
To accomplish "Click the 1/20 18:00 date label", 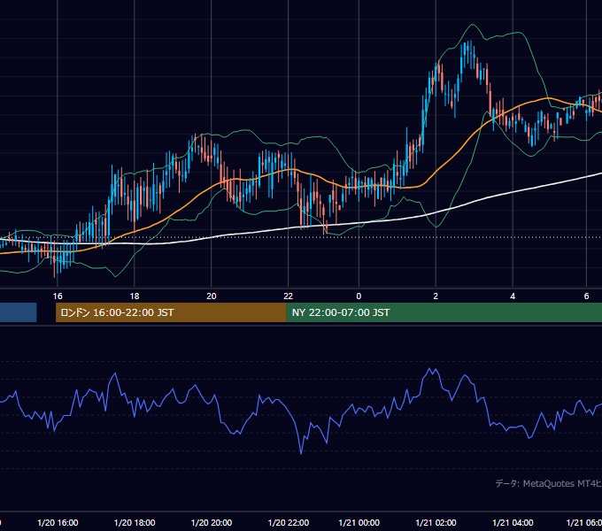I will [135, 522].
